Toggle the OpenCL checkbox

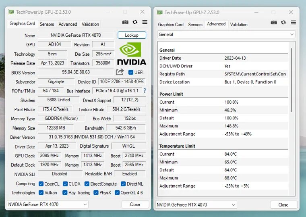click(x=41, y=184)
